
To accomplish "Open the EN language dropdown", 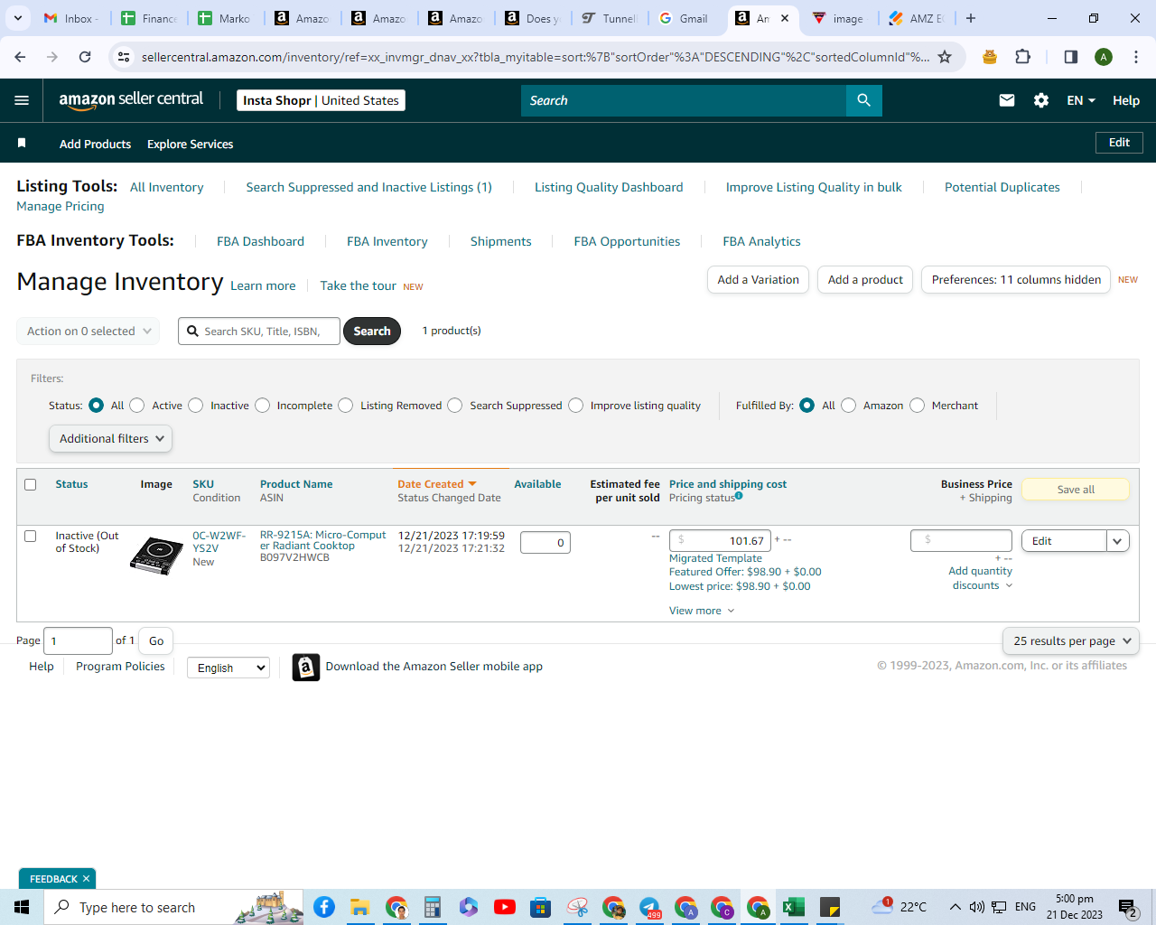I will pos(1081,100).
